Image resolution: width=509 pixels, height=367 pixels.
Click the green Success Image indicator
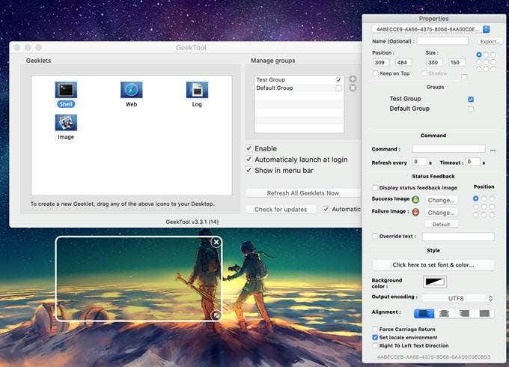click(415, 199)
